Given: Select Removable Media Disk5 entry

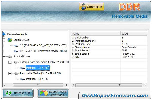Looking at the screenshot, I should (x=40, y=73).
